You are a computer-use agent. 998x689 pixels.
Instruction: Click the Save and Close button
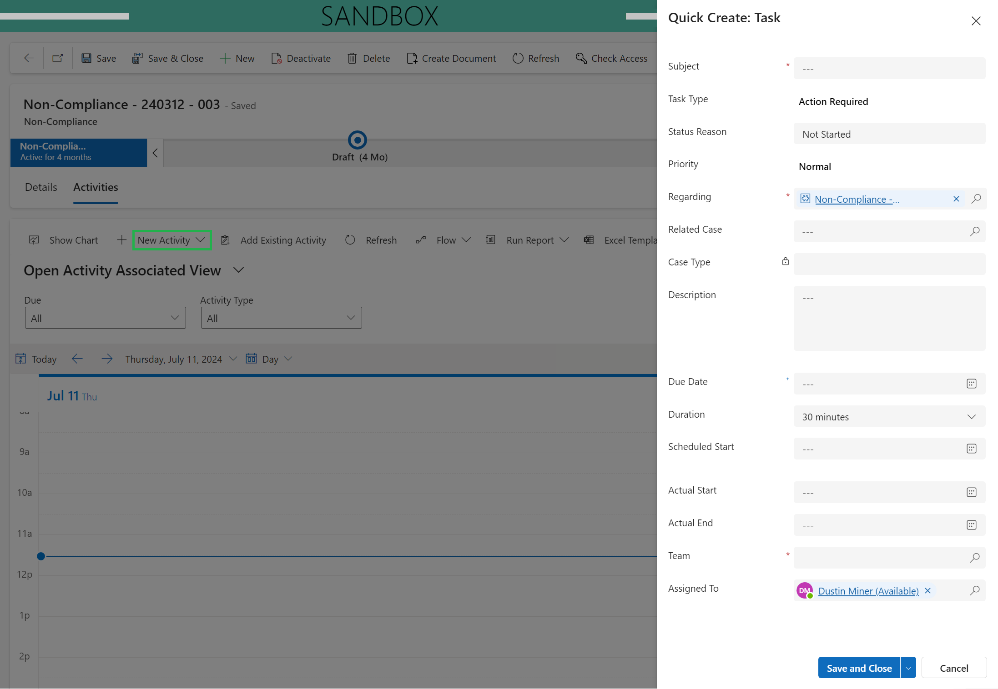(x=859, y=668)
